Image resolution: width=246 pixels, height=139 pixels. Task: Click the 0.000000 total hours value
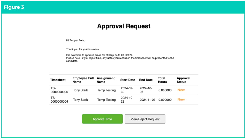(165, 100)
